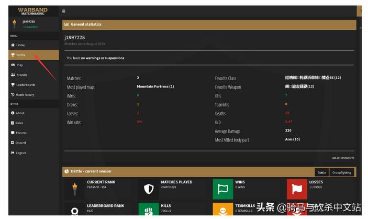Open Leaderboards from the sidebar
Viewport: 368px width, 219px height.
(x=25, y=85)
